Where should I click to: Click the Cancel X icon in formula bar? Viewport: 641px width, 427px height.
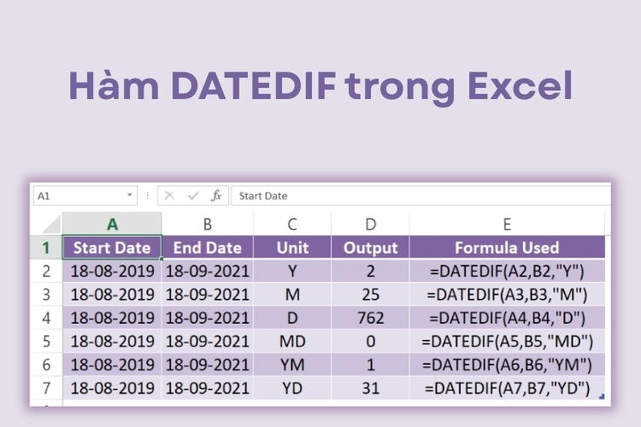tap(169, 196)
